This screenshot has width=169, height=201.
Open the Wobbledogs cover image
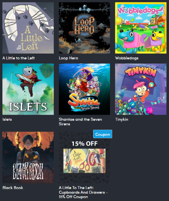141,28
